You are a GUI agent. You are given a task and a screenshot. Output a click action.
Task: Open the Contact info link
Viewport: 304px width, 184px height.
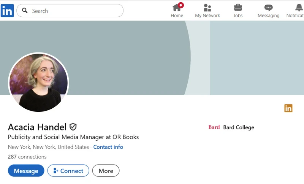[108, 147]
